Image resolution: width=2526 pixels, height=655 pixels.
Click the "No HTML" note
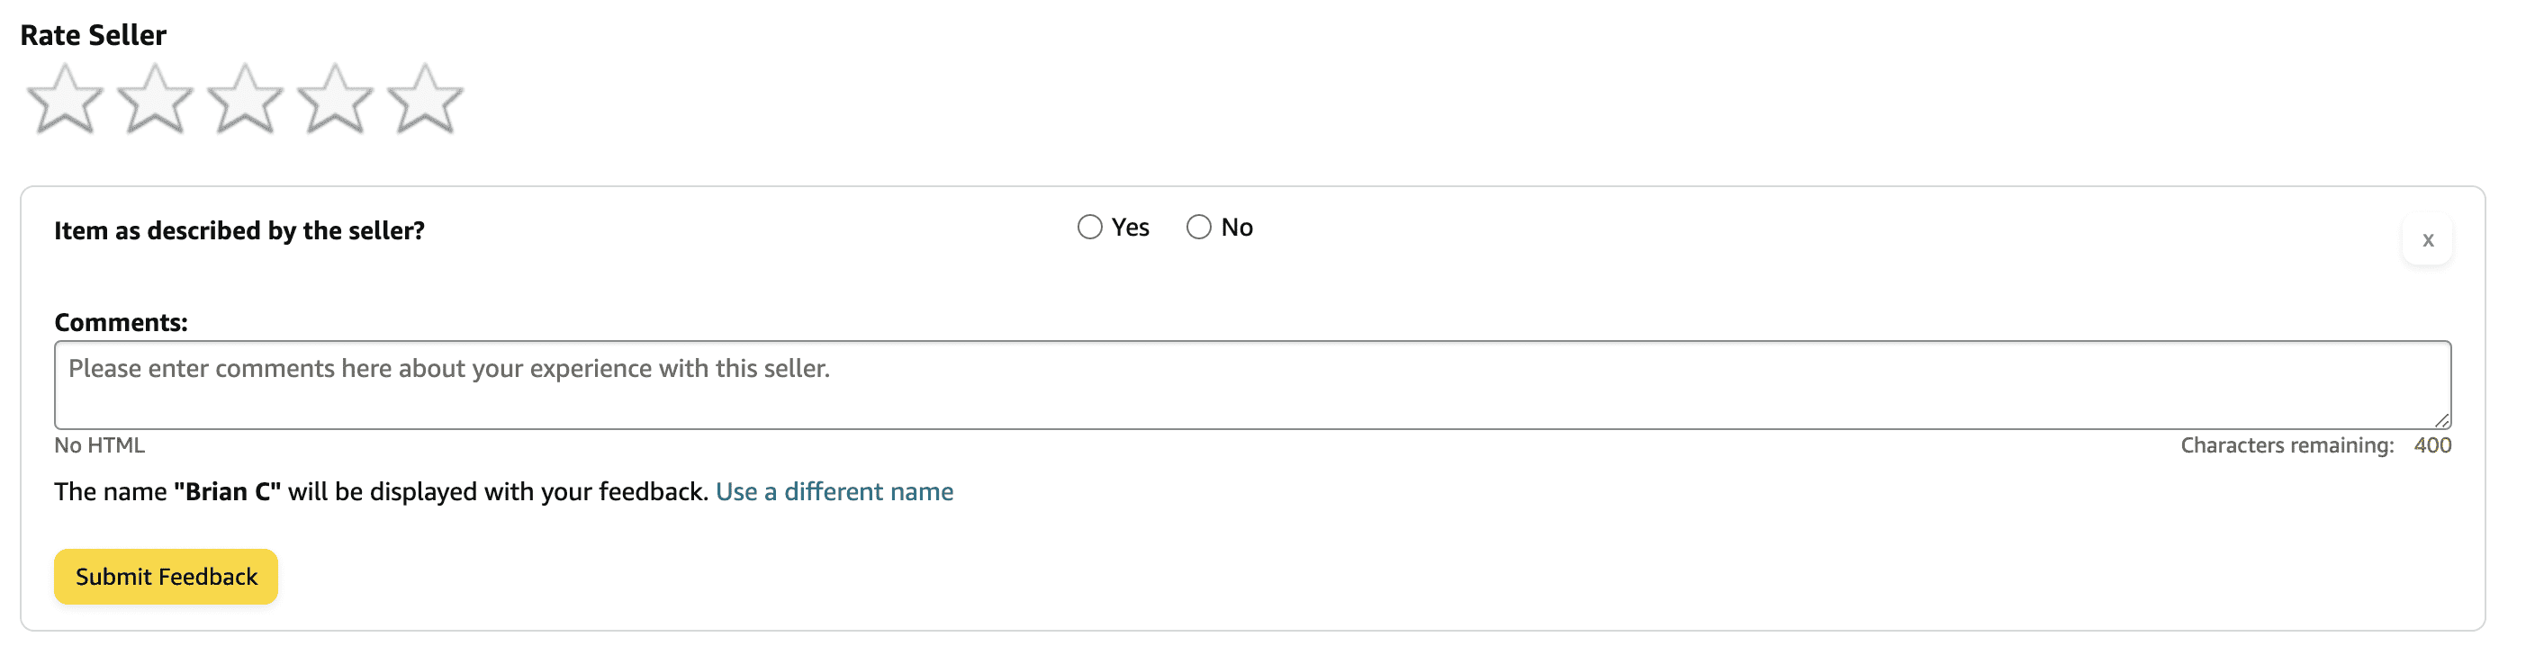99,445
